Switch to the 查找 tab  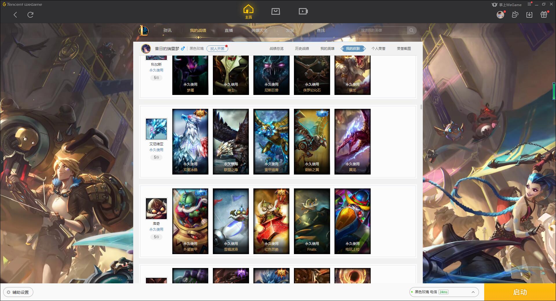[x=321, y=30]
